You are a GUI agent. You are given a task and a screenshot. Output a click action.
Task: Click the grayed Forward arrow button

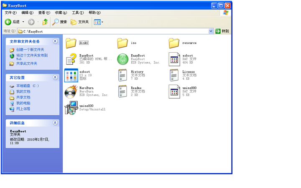31,22
